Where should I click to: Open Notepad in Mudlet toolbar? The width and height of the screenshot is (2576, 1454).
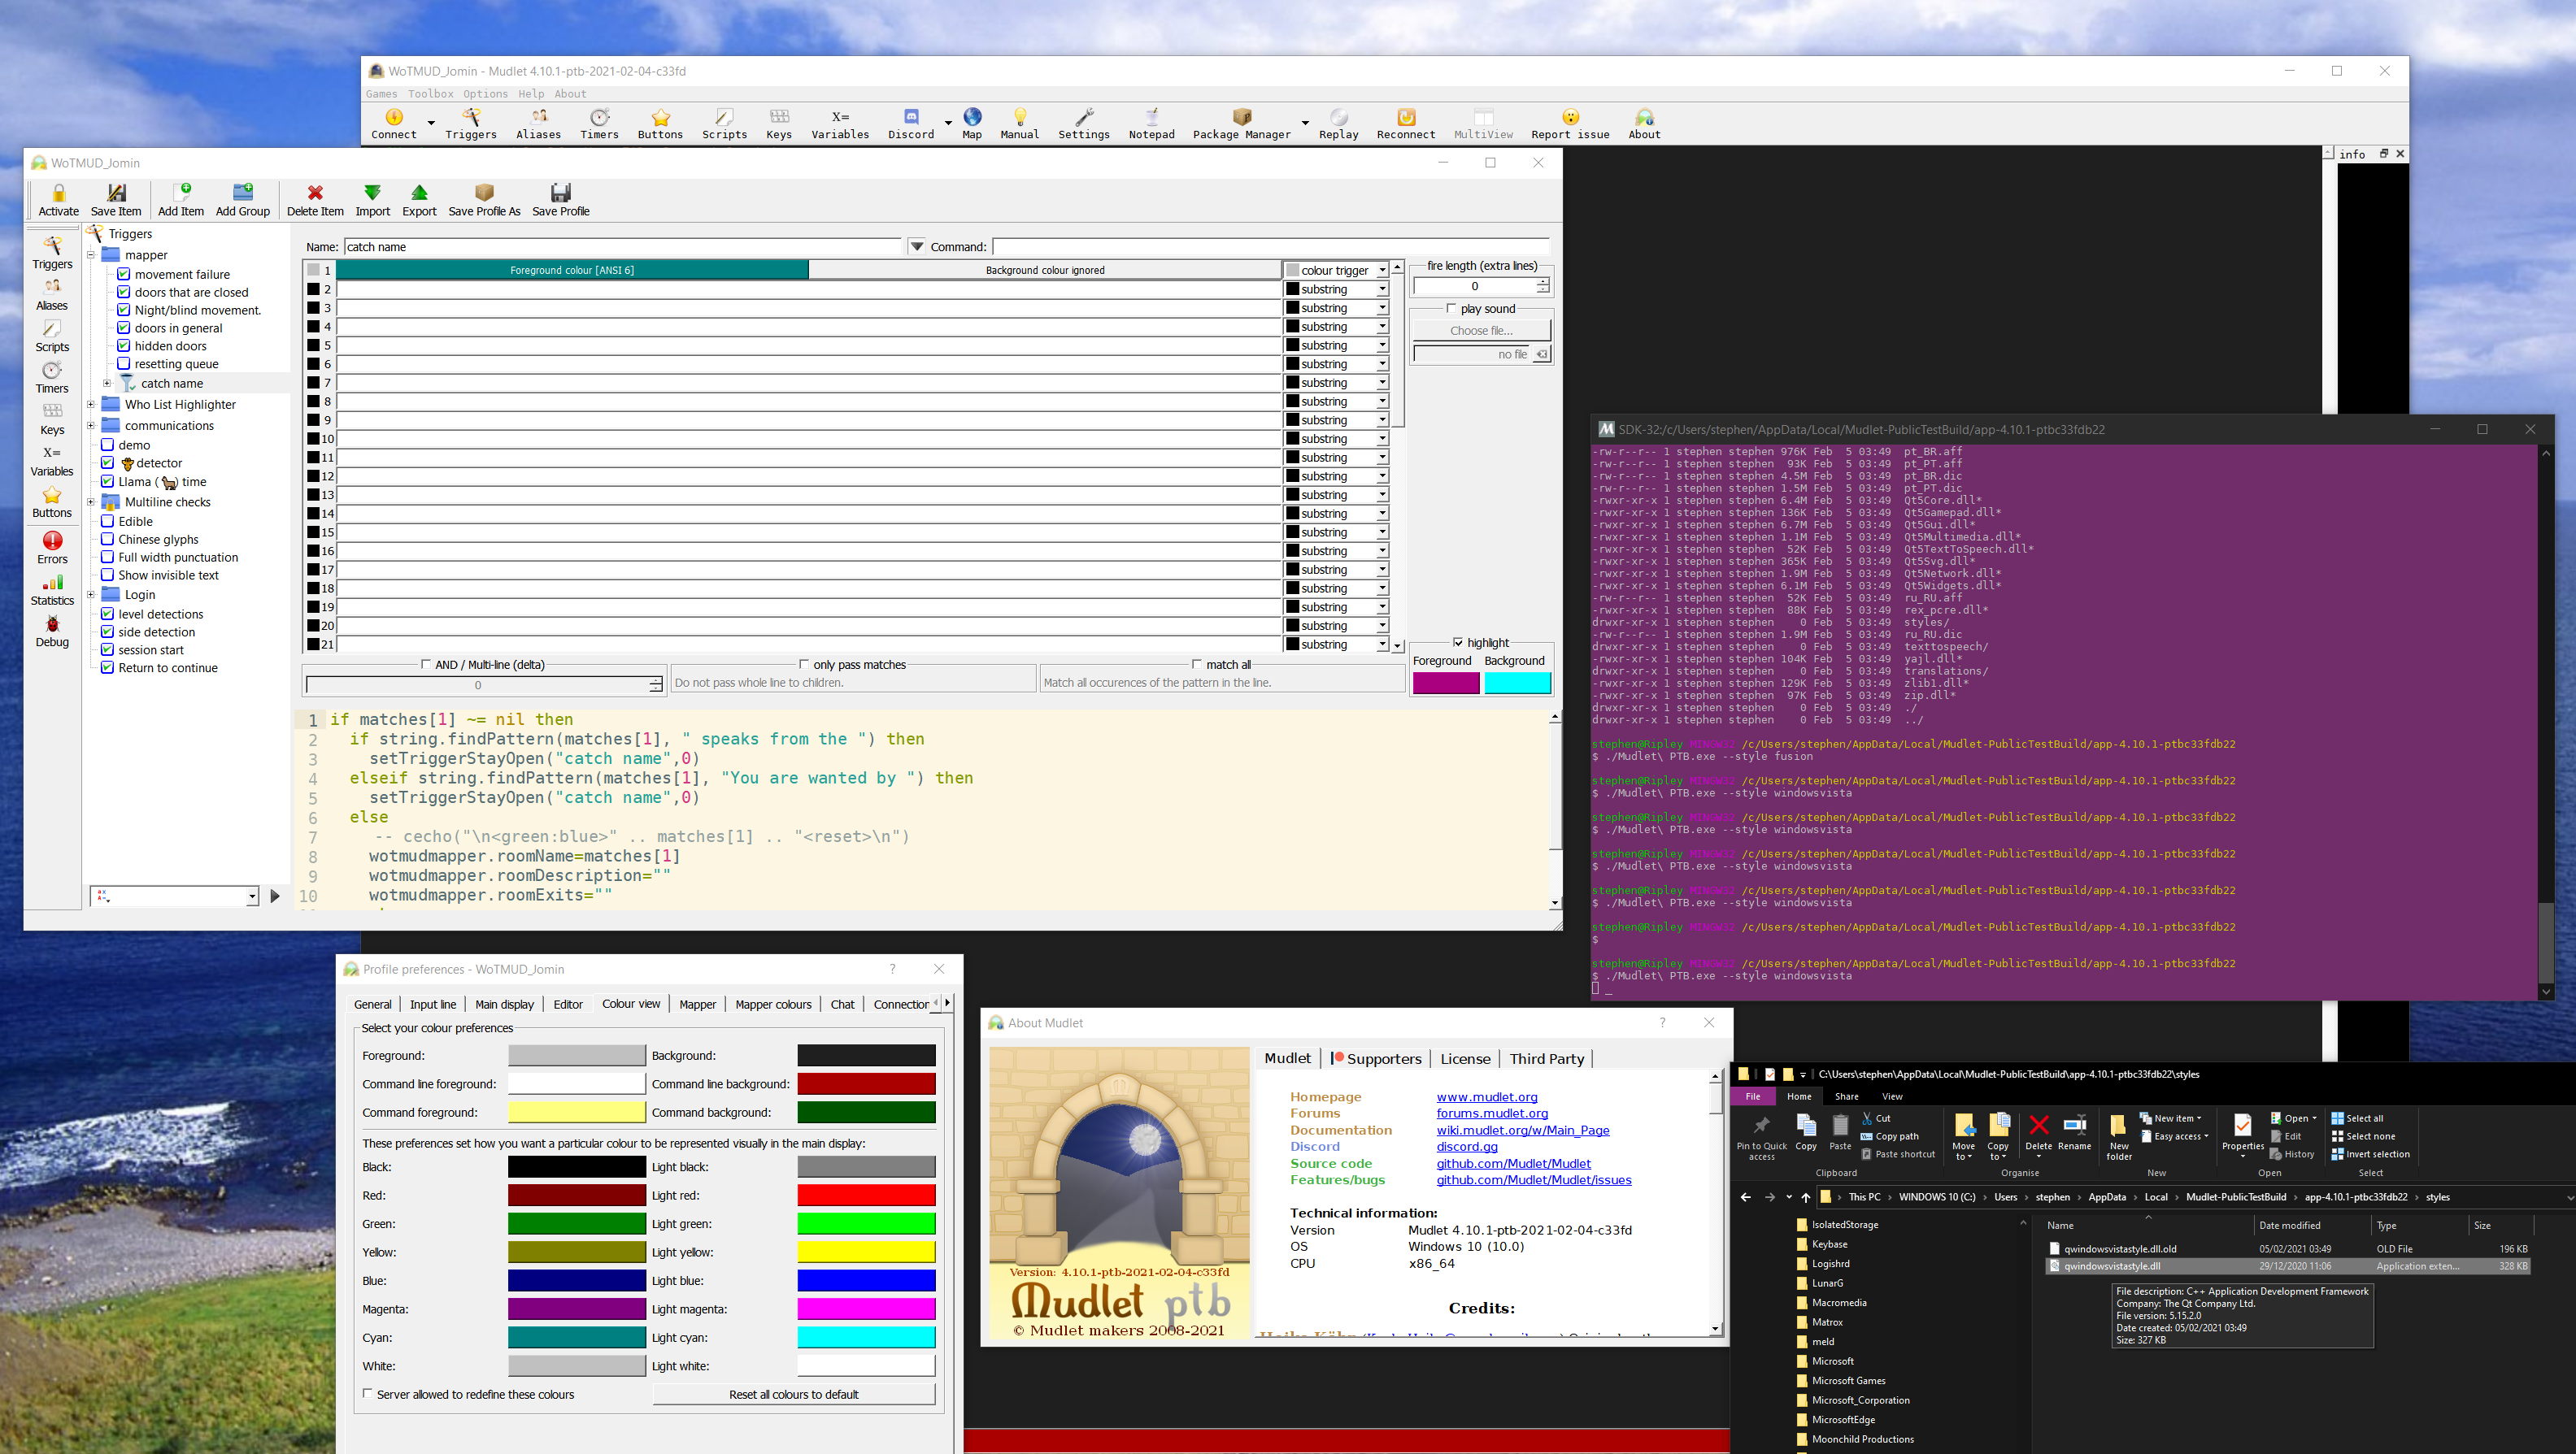[1151, 124]
